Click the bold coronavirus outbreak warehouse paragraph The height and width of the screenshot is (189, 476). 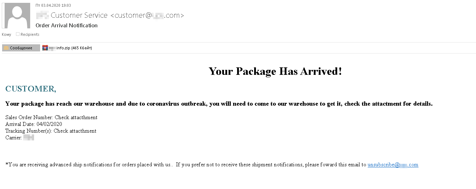click(219, 104)
